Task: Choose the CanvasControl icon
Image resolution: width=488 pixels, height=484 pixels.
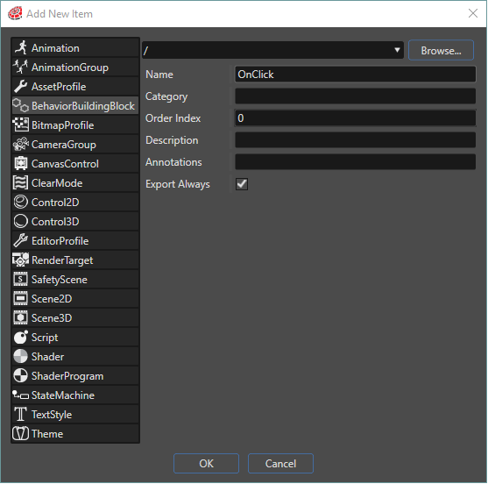Action: [x=20, y=164]
